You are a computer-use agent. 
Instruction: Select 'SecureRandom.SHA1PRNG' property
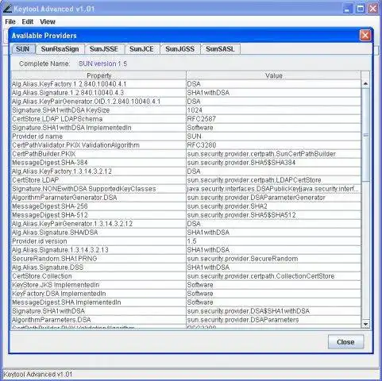pos(98,259)
